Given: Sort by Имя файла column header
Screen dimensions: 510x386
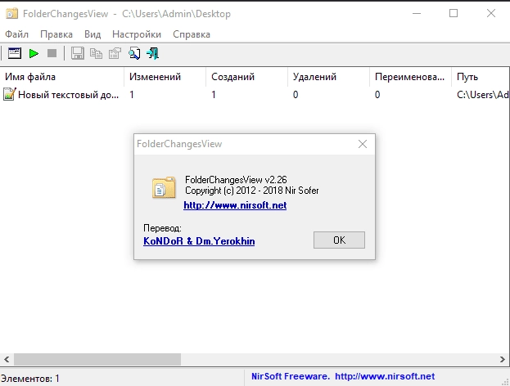Looking at the screenshot, I should (x=61, y=77).
